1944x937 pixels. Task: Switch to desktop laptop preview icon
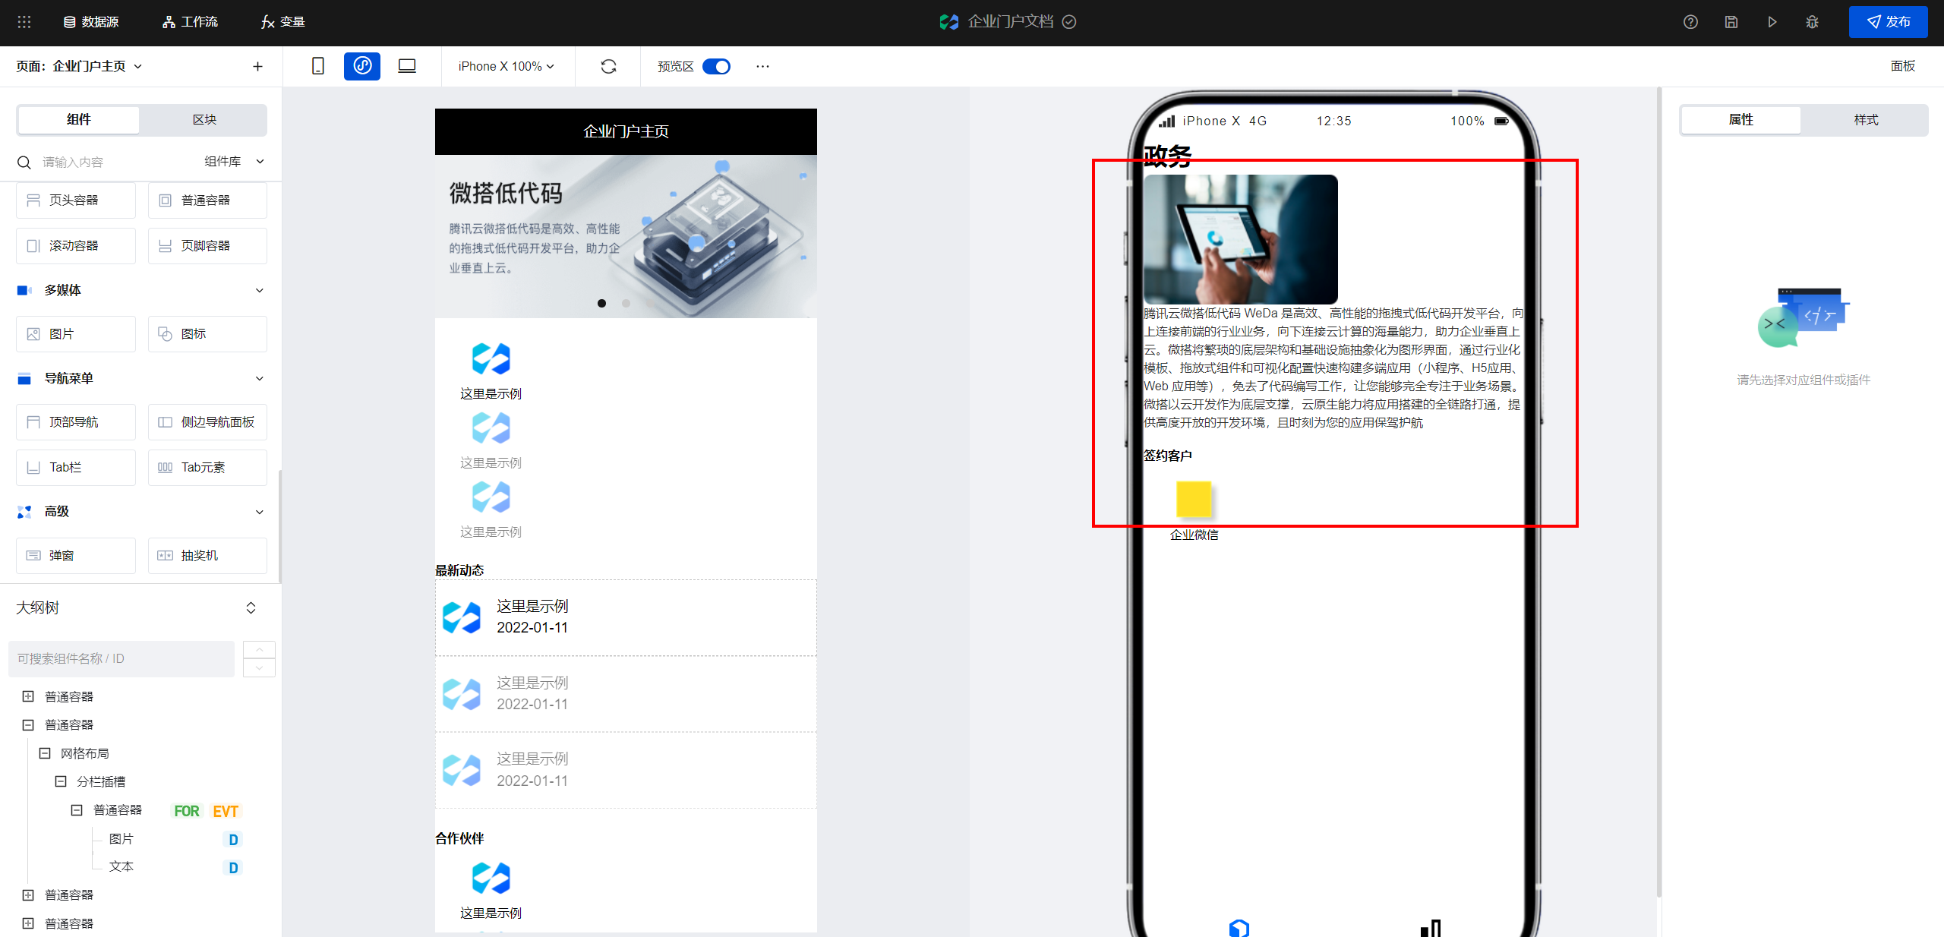(407, 66)
